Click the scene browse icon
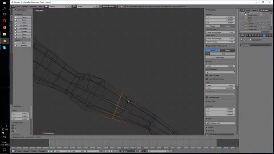This screenshot has width=274, height=154. click(x=74, y=6)
